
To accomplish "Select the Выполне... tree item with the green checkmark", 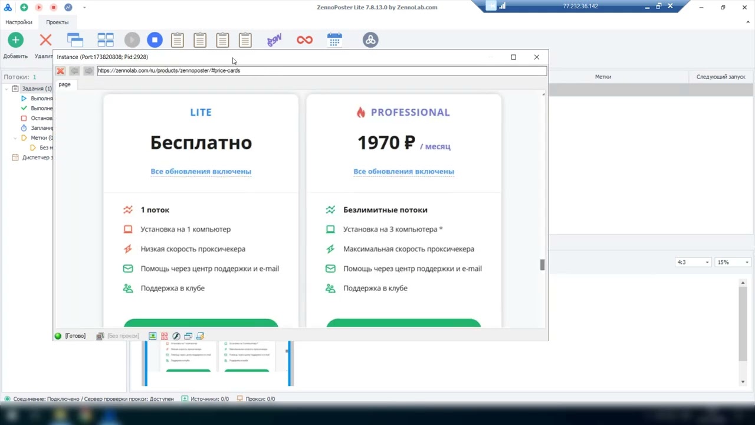I will click(37, 109).
